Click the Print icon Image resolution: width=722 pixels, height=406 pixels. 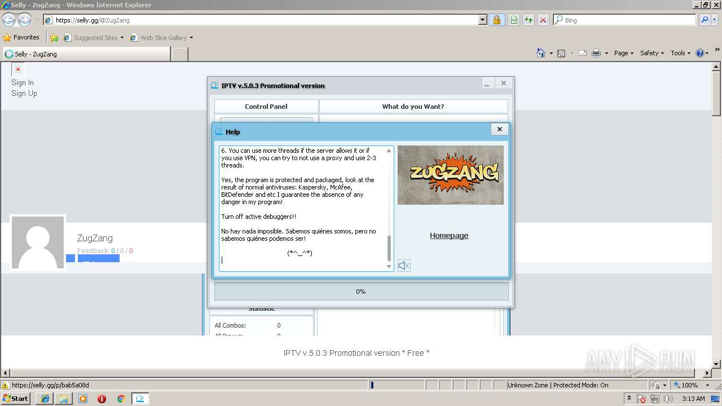coord(596,53)
